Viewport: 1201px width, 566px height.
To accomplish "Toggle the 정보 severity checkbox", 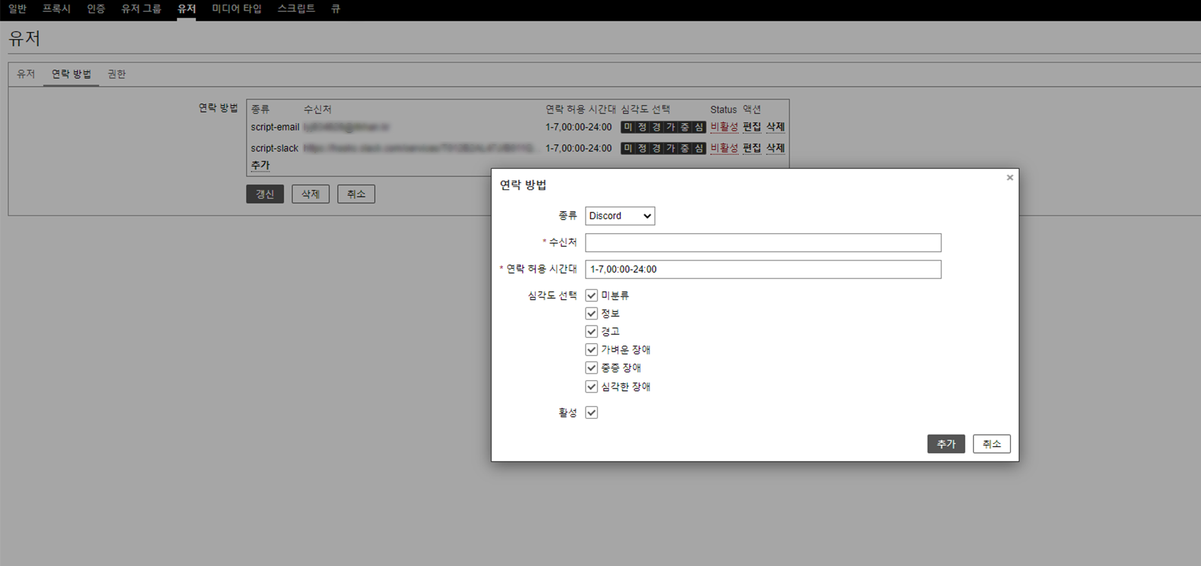I will tap(591, 313).
